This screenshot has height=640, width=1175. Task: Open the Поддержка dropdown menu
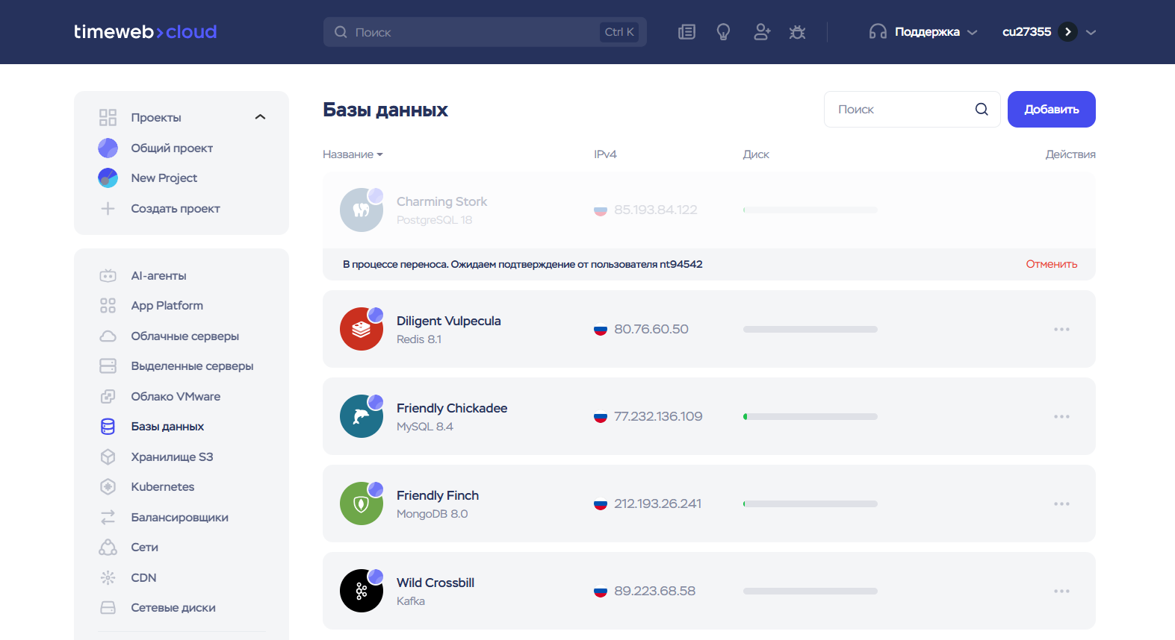click(x=923, y=32)
